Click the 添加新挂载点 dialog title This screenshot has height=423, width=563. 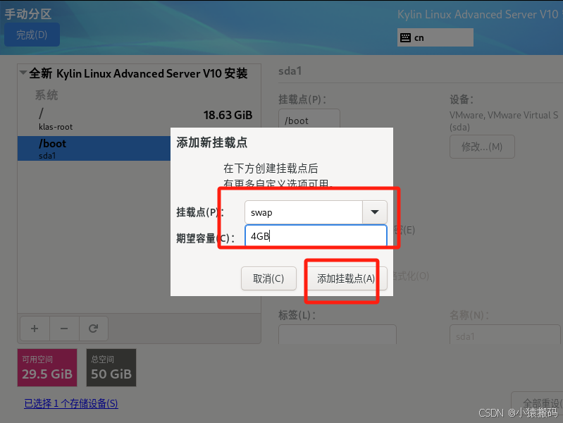pos(212,142)
